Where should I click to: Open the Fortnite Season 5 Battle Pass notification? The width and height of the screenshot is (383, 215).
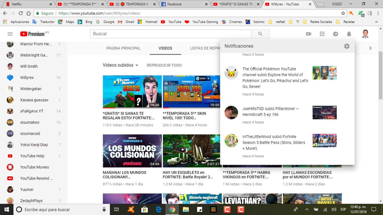[x=274, y=142]
